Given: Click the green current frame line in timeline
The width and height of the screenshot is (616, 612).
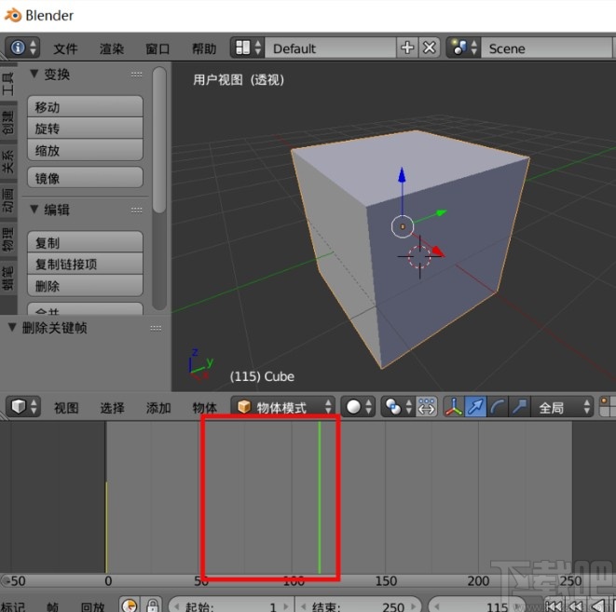Looking at the screenshot, I should pyautogui.click(x=320, y=497).
